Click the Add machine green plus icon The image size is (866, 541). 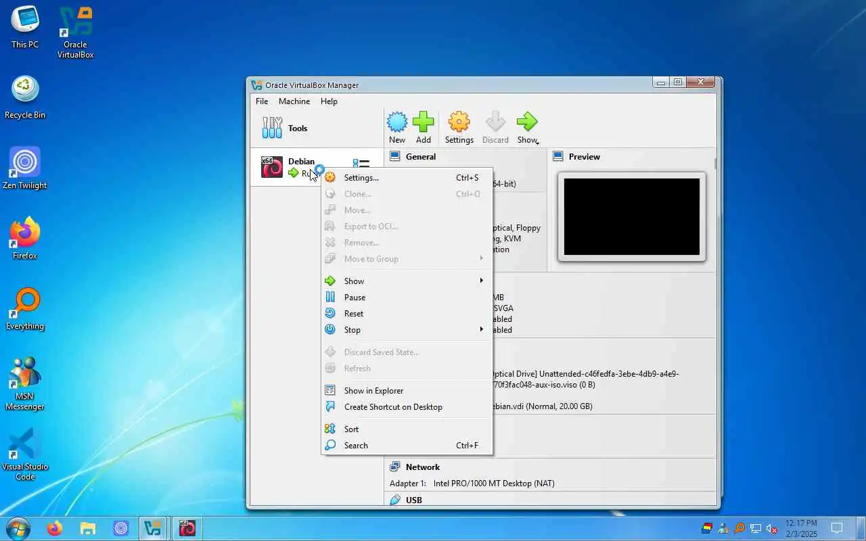tap(424, 122)
